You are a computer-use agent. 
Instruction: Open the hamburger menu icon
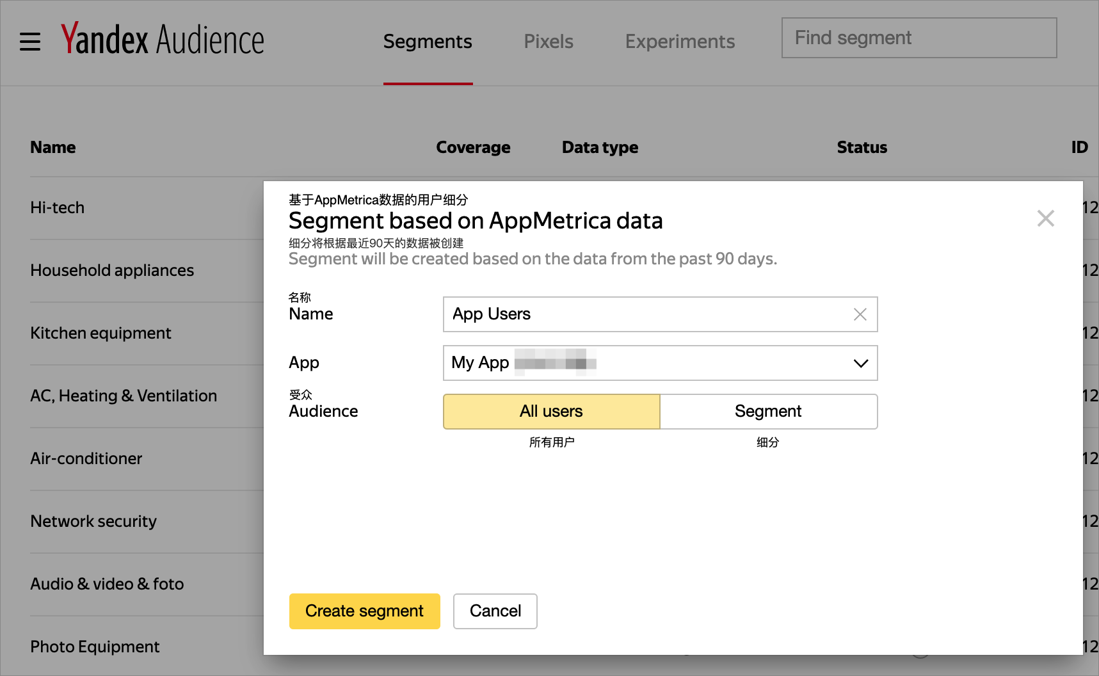30,42
